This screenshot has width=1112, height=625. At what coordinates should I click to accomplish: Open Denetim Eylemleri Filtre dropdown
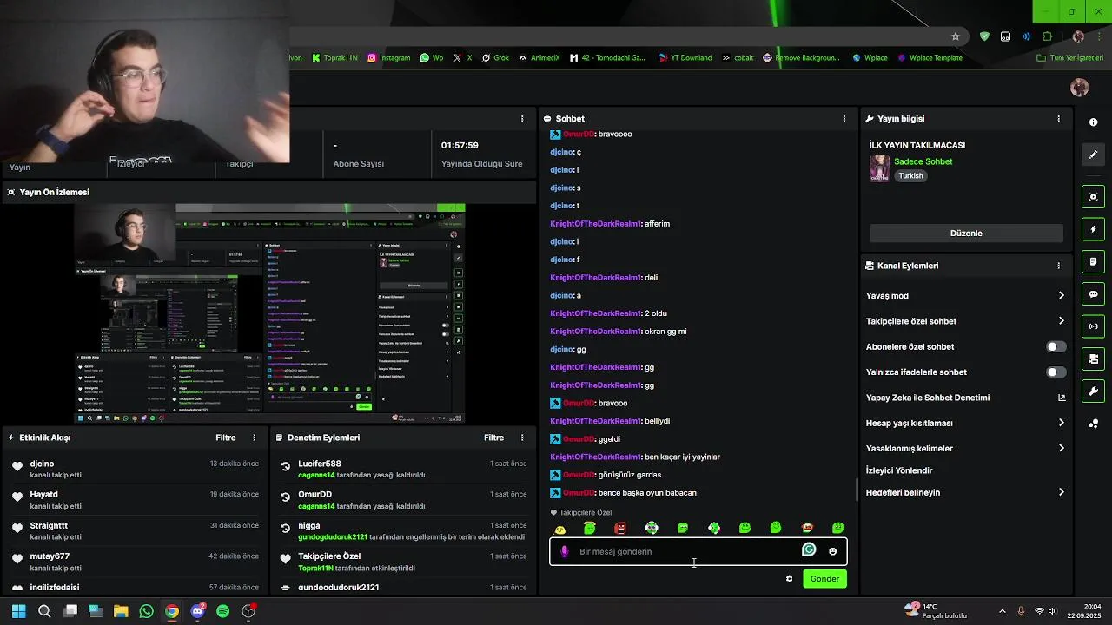click(x=493, y=437)
